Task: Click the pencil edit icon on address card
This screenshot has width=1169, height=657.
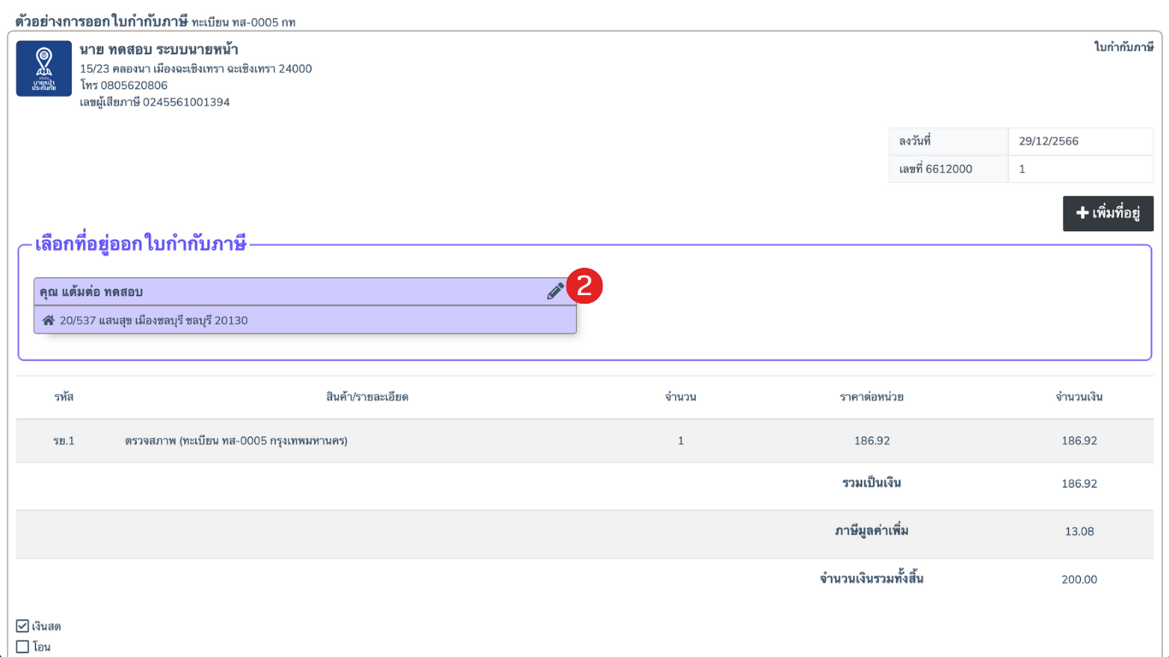Action: coord(555,292)
